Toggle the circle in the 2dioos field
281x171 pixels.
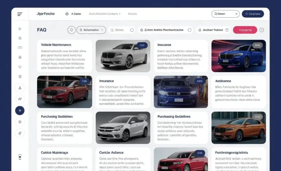click(132, 30)
